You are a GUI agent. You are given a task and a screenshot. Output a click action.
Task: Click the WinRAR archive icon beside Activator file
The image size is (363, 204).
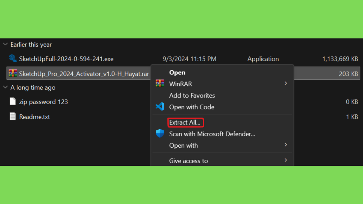13,73
